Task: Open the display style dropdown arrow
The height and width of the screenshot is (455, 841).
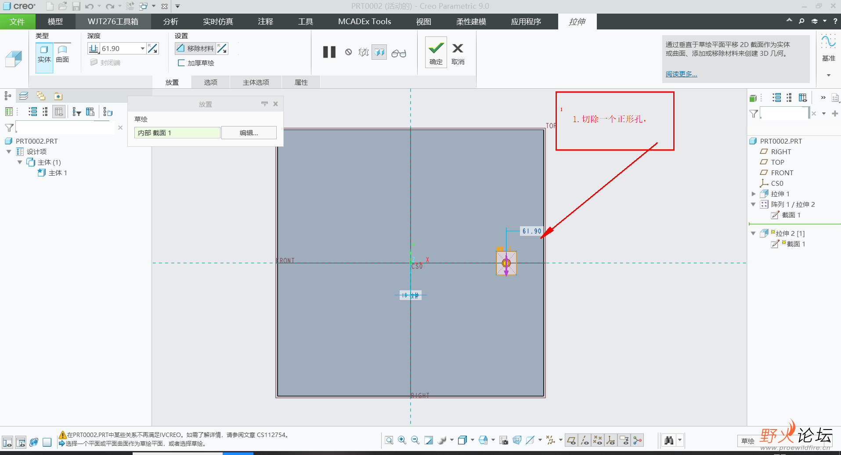Action: pyautogui.click(x=473, y=440)
